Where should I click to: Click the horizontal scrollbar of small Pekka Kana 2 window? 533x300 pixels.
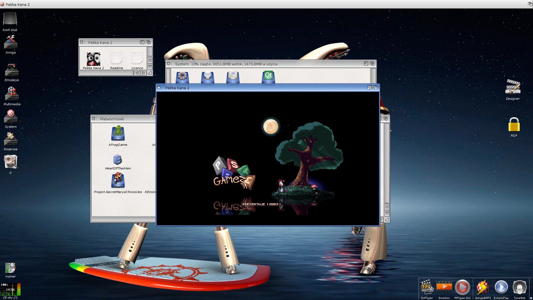[106, 73]
